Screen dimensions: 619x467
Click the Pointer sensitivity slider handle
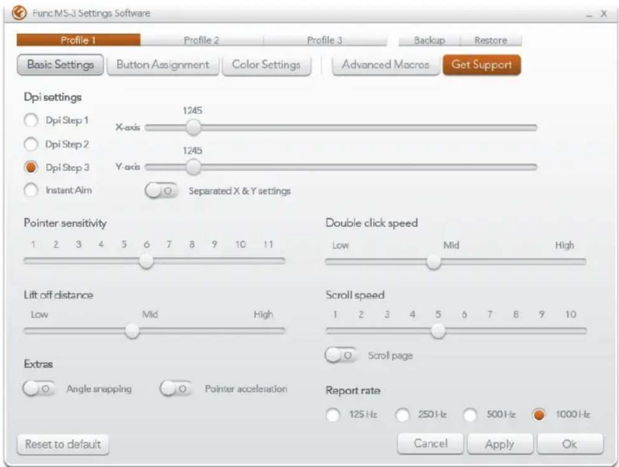tap(147, 261)
